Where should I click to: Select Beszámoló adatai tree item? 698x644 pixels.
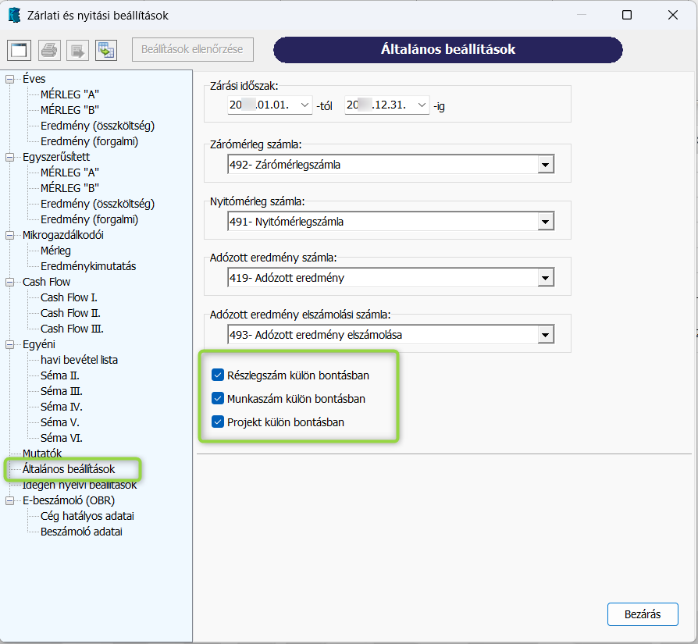(81, 532)
